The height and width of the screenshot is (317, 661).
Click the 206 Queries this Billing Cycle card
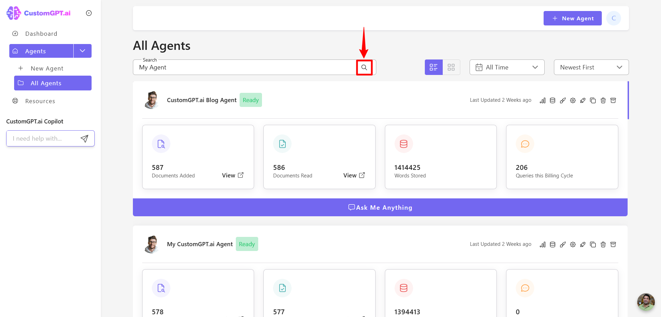point(562,157)
